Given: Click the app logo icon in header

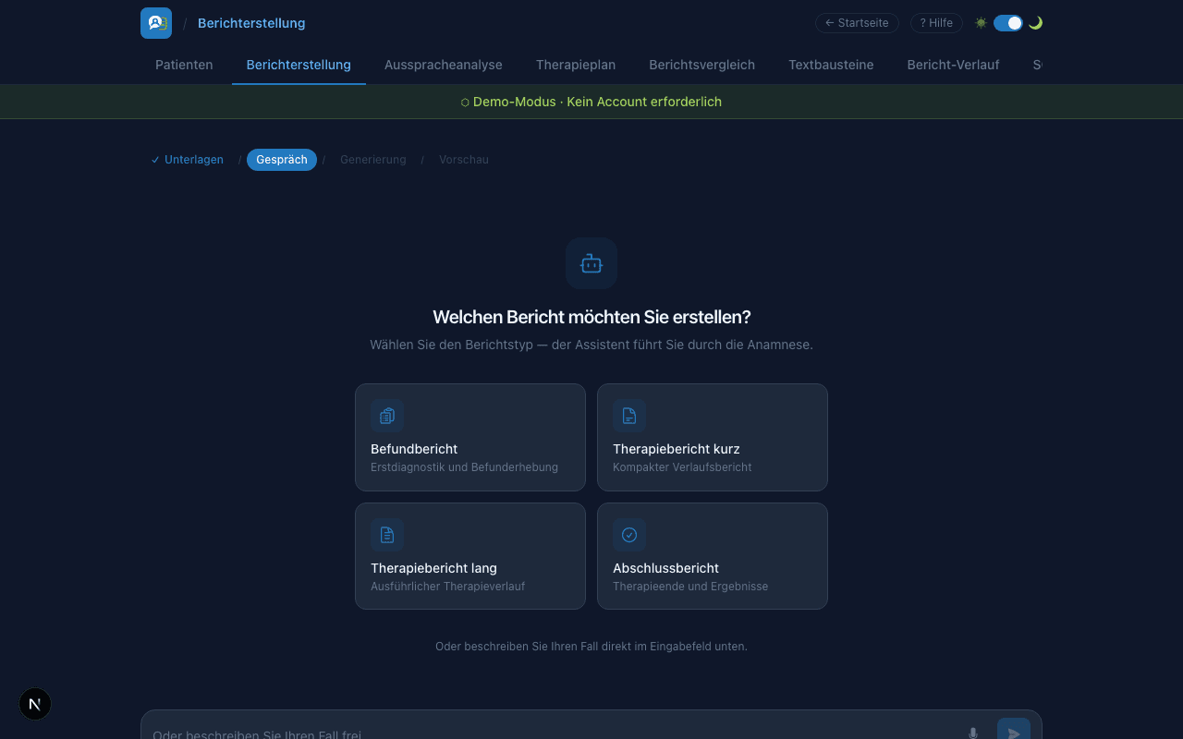Looking at the screenshot, I should [156, 23].
